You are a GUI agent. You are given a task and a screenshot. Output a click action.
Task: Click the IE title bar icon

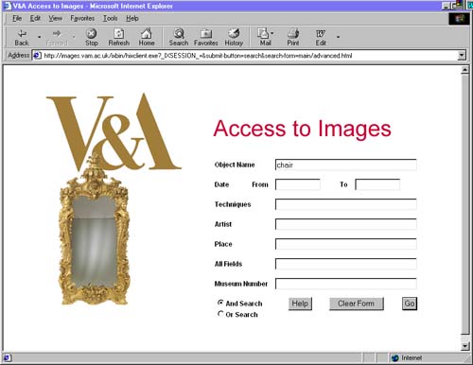[7, 6]
